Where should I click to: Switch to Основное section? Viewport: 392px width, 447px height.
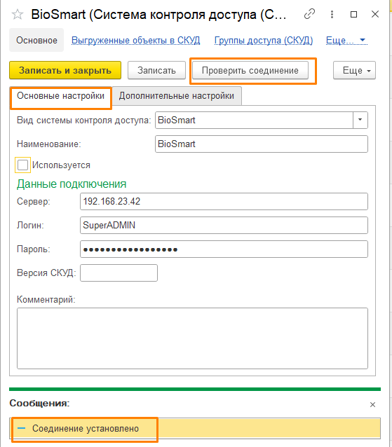(36, 40)
